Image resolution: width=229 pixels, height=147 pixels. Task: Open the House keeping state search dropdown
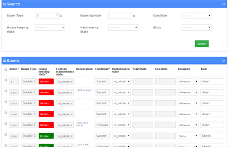click(x=50, y=27)
